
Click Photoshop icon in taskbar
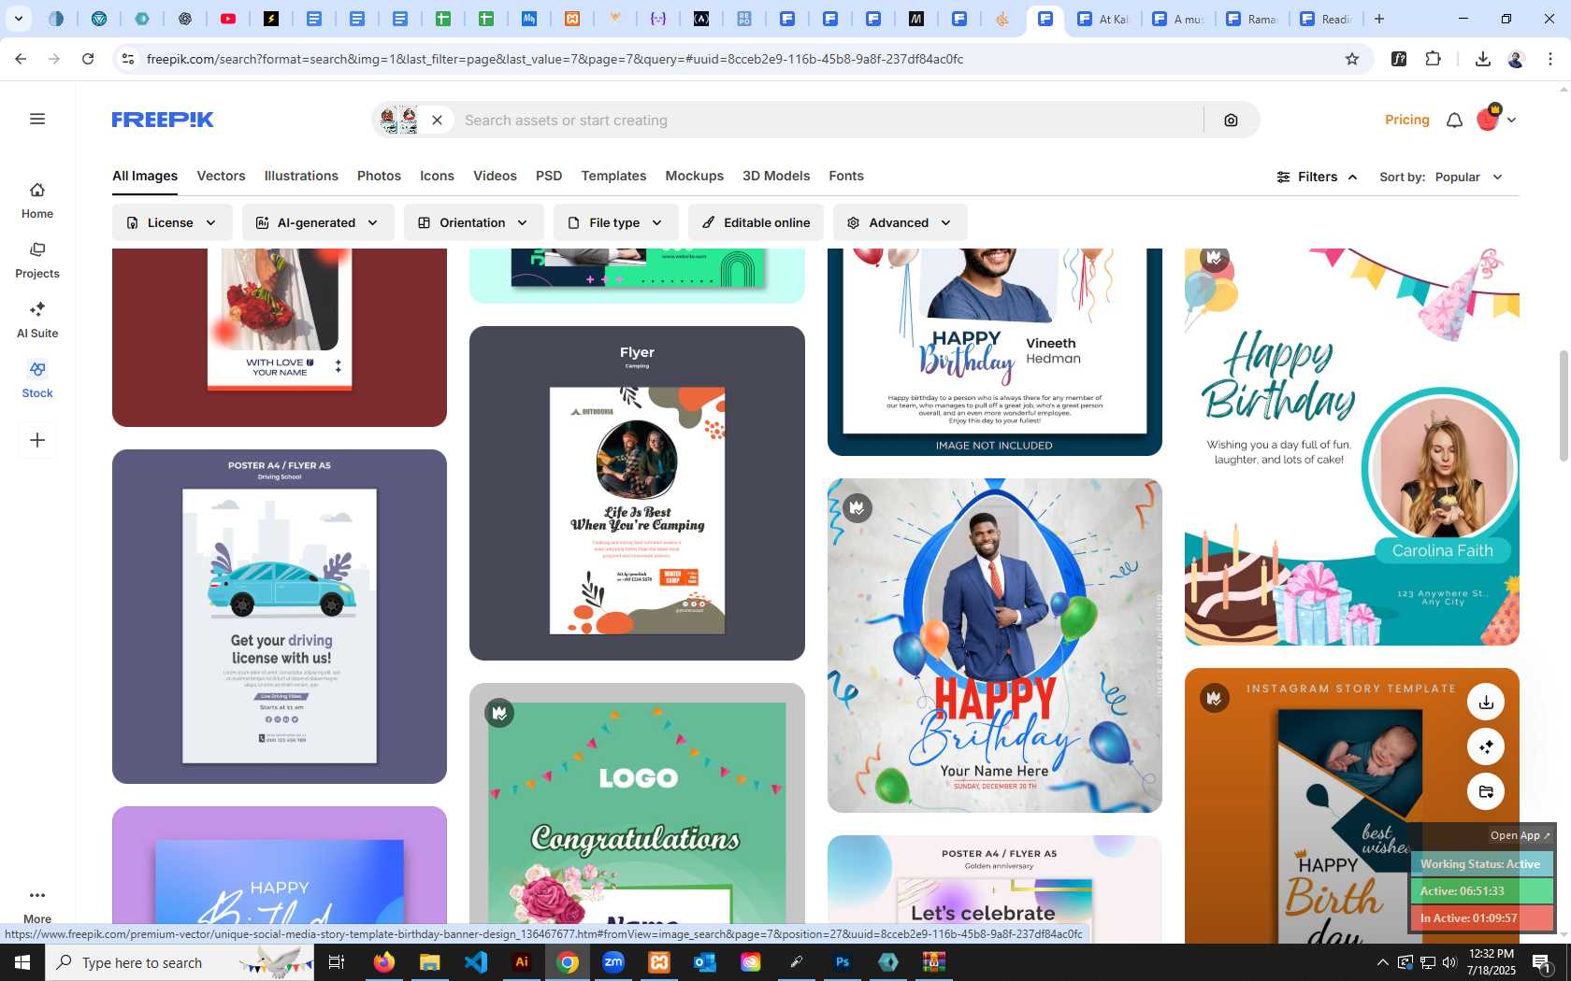[843, 962]
